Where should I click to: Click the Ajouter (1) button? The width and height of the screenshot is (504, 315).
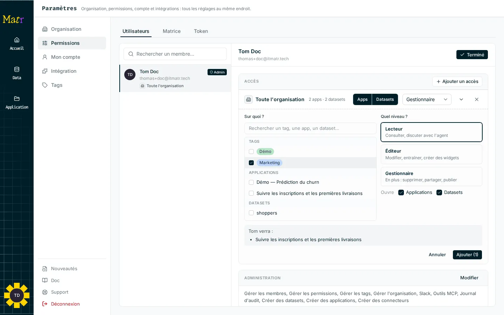pyautogui.click(x=467, y=255)
